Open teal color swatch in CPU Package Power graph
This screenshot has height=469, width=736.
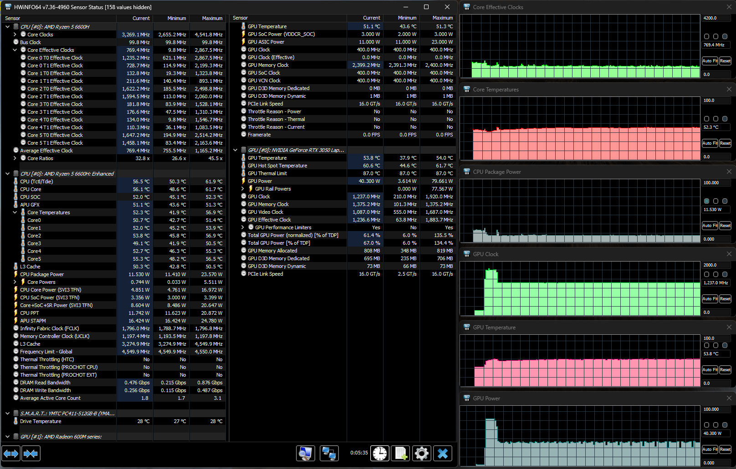point(706,201)
